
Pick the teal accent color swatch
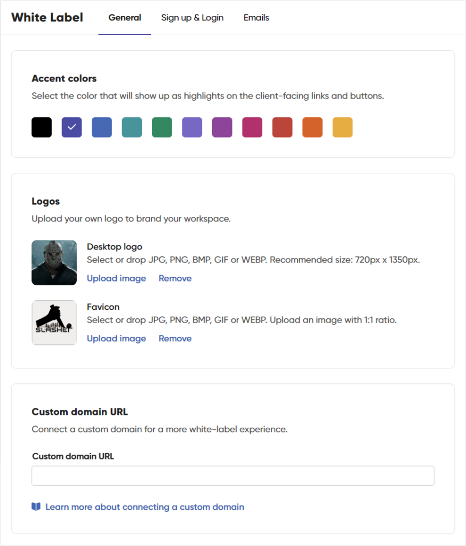[x=132, y=127]
